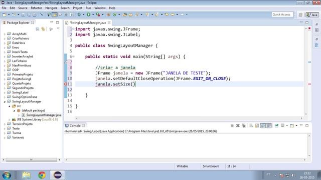The height and width of the screenshot is (180, 321).
Task: Toggle Mark Occurrences in toolbar
Action: 54,14
